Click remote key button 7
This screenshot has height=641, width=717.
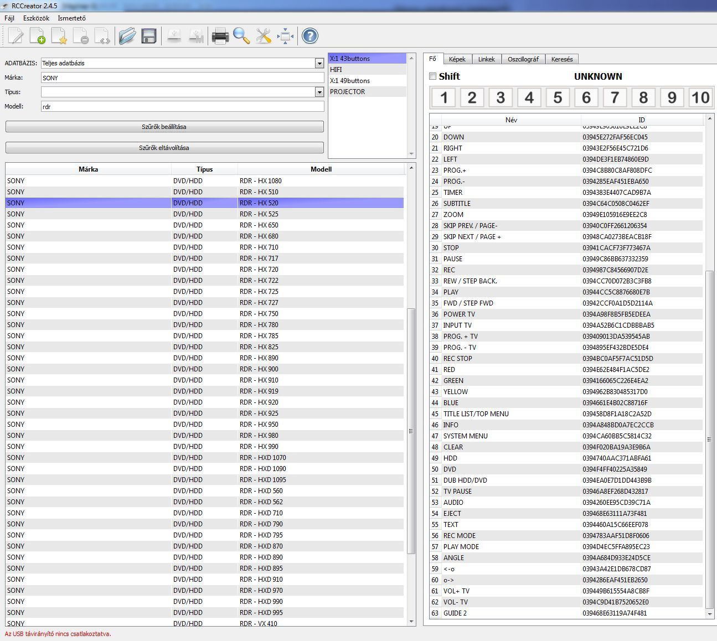[x=615, y=97]
